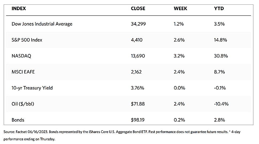Click the INDEX column header

19,8
